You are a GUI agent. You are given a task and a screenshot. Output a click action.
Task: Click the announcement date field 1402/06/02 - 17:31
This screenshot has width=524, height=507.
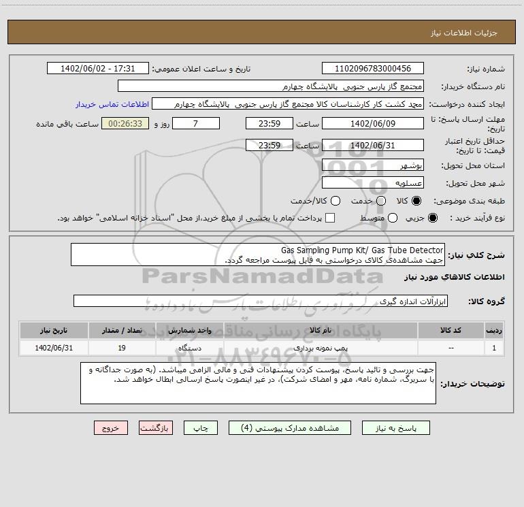(x=98, y=68)
